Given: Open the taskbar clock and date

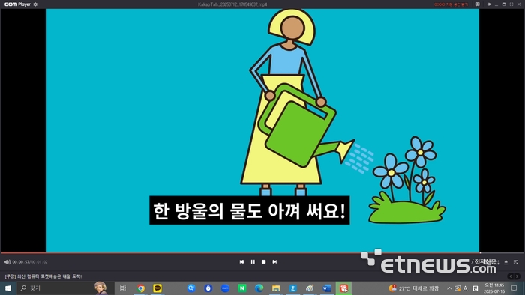Looking at the screenshot, I should (494, 288).
